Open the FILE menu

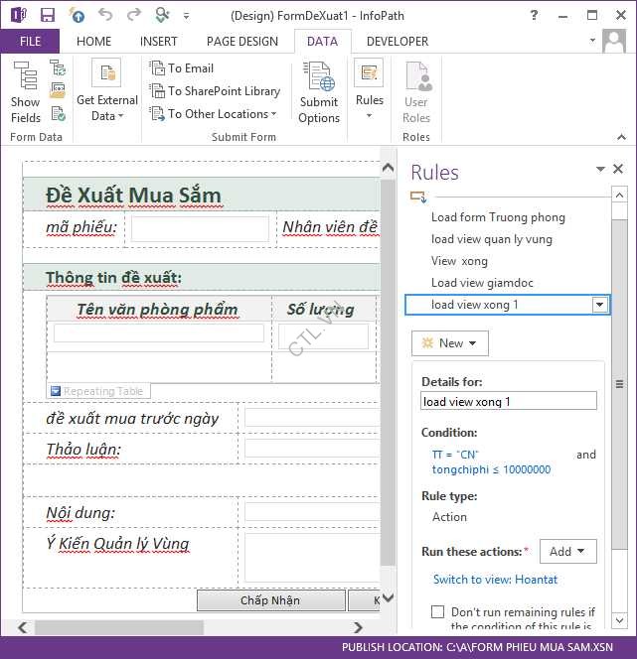[30, 42]
